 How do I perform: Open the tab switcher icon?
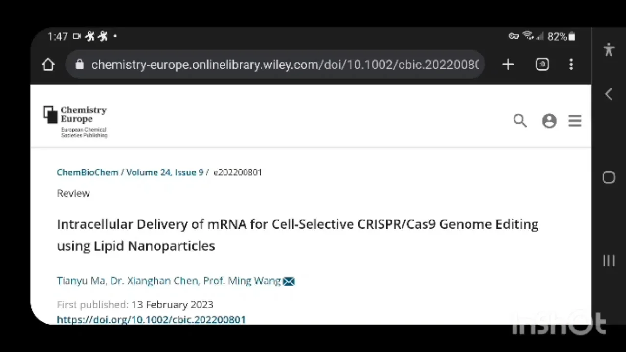tap(542, 65)
